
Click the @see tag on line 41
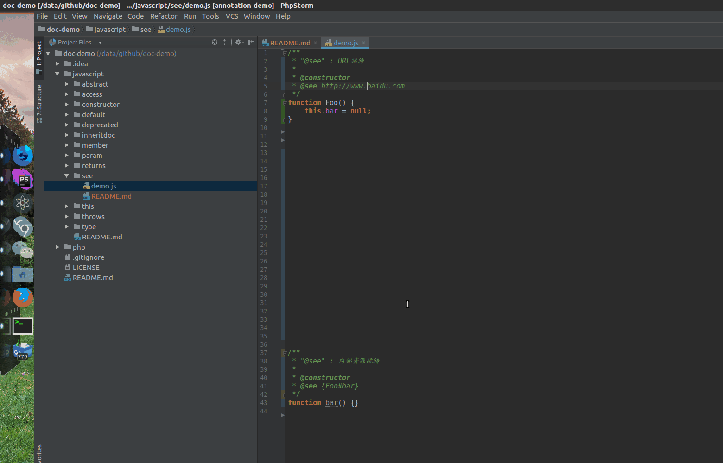click(x=308, y=386)
